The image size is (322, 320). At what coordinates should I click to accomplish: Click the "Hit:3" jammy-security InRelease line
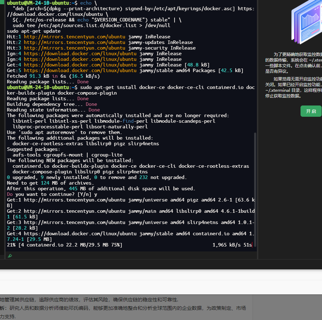pos(101,48)
